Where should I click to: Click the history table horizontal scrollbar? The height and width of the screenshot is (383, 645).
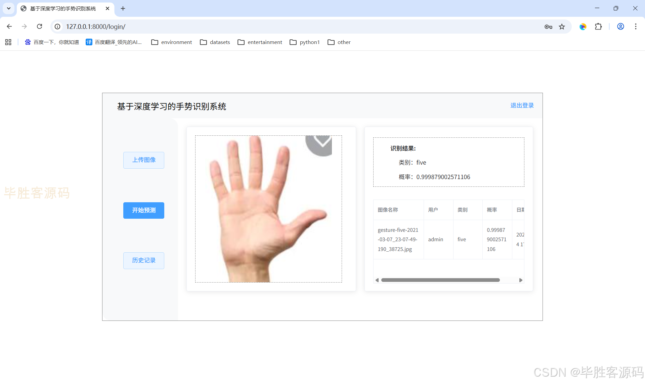point(440,280)
